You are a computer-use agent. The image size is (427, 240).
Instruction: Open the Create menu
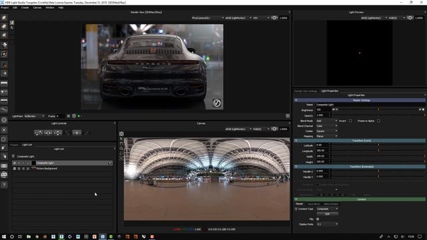click(25, 7)
